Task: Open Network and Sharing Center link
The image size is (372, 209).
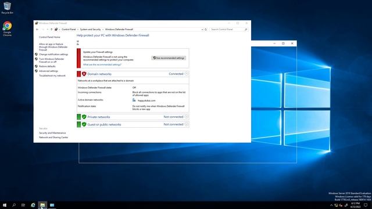Action: (53, 138)
